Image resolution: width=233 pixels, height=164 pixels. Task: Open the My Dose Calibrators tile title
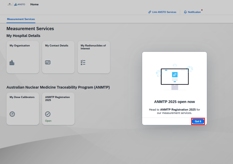(x=22, y=97)
